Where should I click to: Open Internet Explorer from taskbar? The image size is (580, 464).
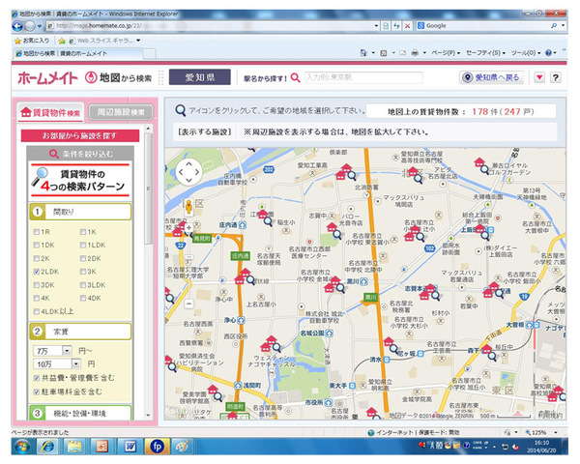coord(47,447)
